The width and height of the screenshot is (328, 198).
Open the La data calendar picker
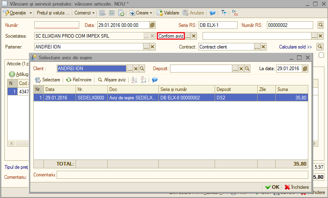tap(305, 69)
